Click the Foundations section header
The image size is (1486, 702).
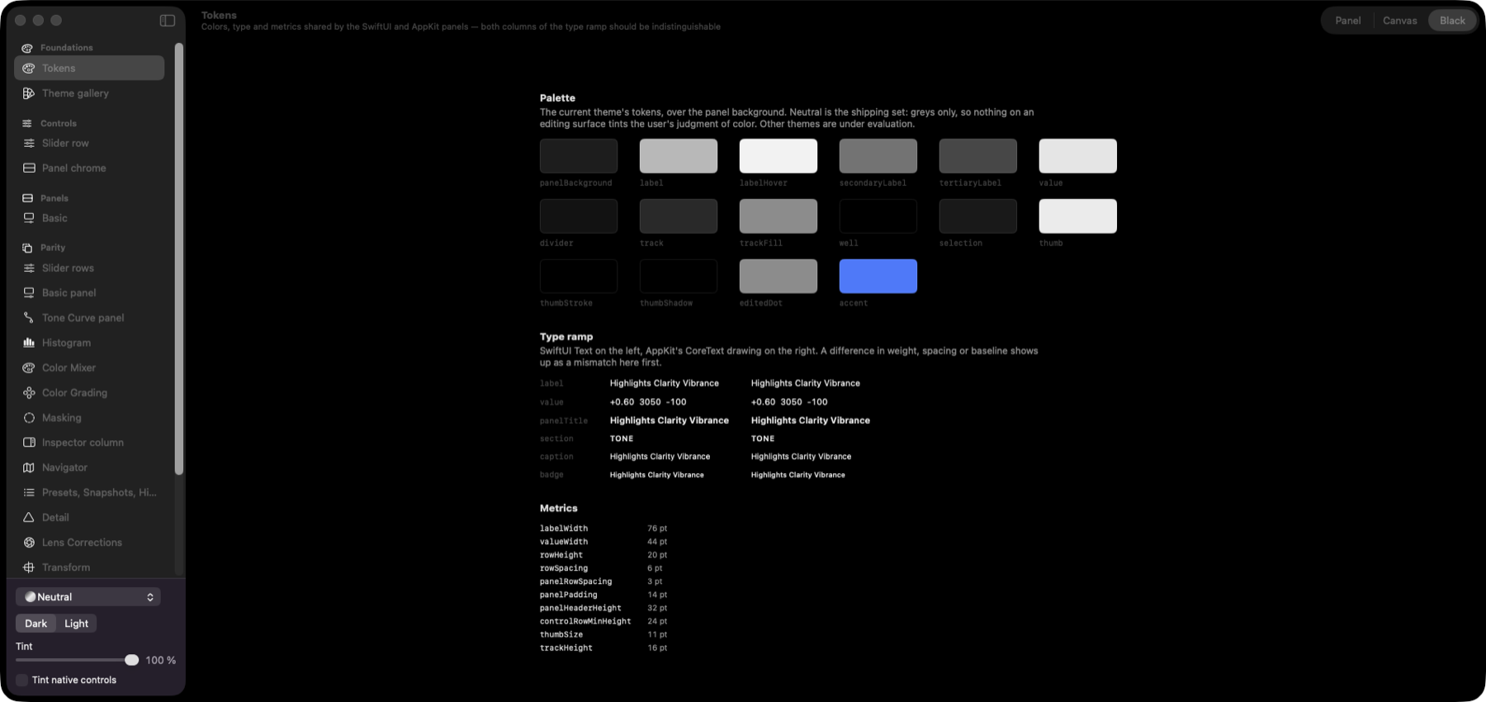pyautogui.click(x=67, y=48)
